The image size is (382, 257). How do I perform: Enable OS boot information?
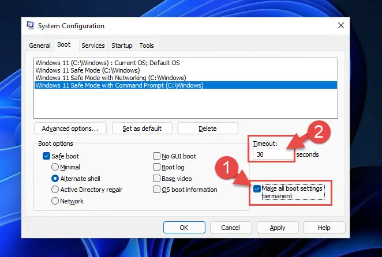pos(156,190)
